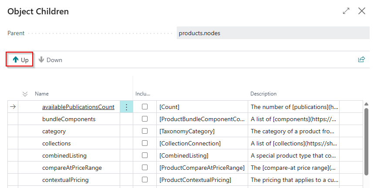Click the [CombinedListing] type cell

coord(202,155)
